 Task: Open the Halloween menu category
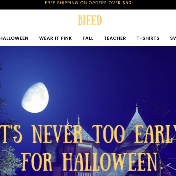point(14,38)
